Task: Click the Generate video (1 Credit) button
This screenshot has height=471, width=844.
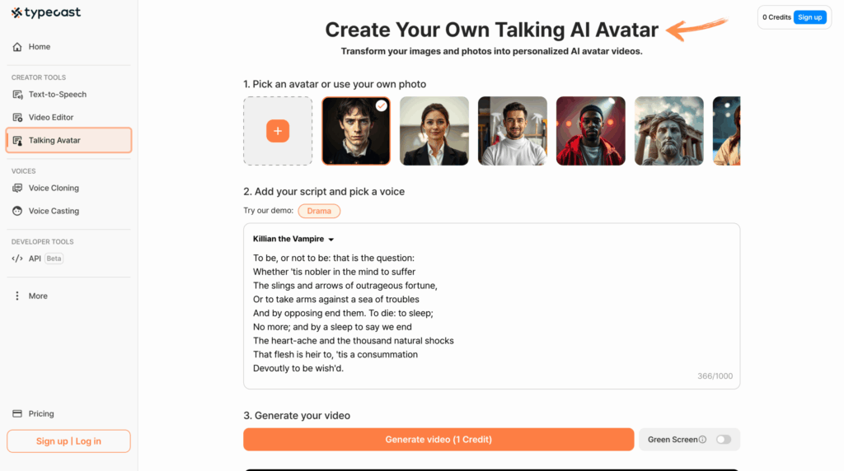Action: click(438, 440)
